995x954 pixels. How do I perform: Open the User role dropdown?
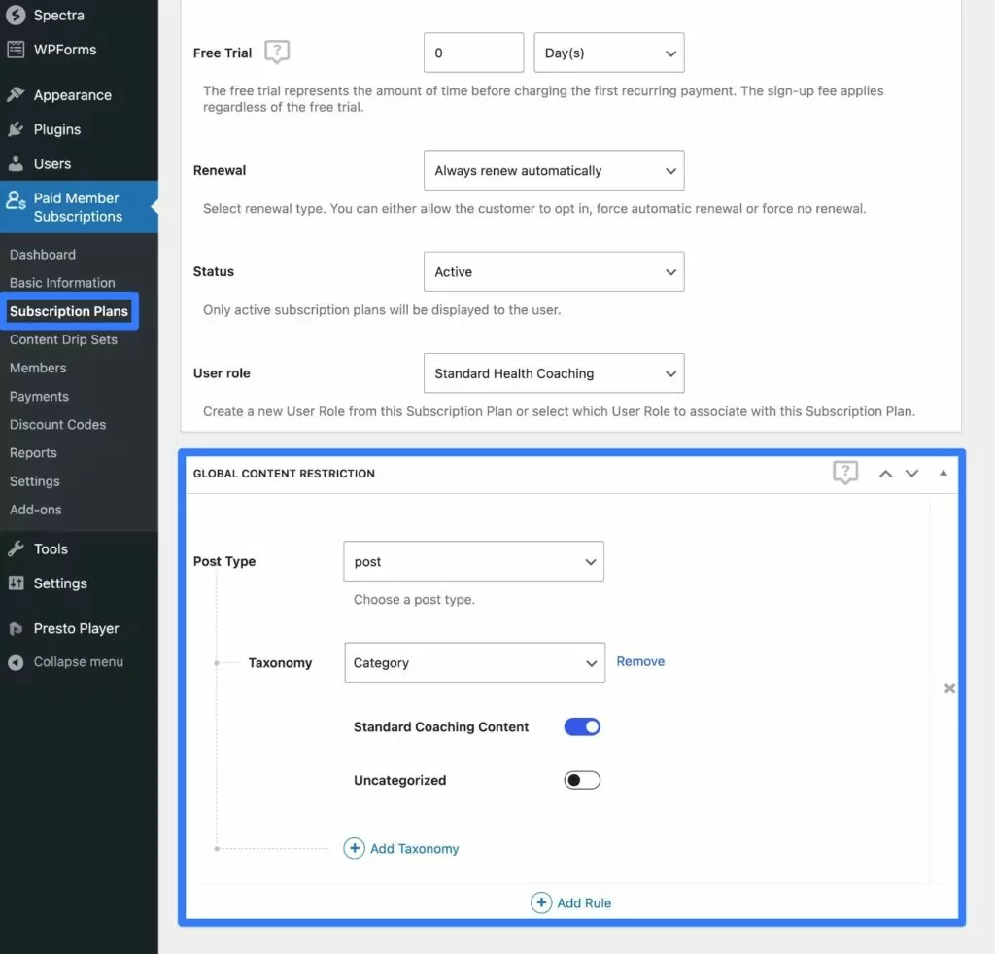point(554,373)
